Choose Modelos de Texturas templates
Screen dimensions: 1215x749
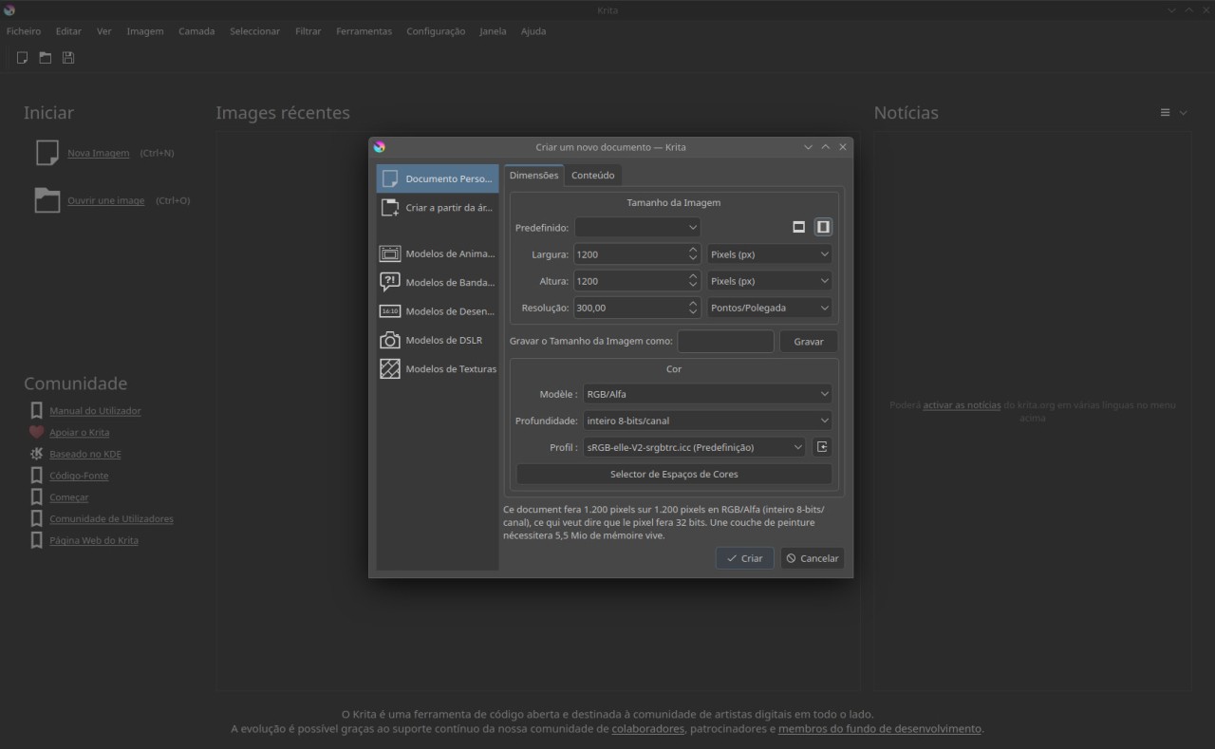438,369
